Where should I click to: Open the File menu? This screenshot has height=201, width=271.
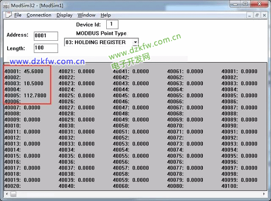18,15
